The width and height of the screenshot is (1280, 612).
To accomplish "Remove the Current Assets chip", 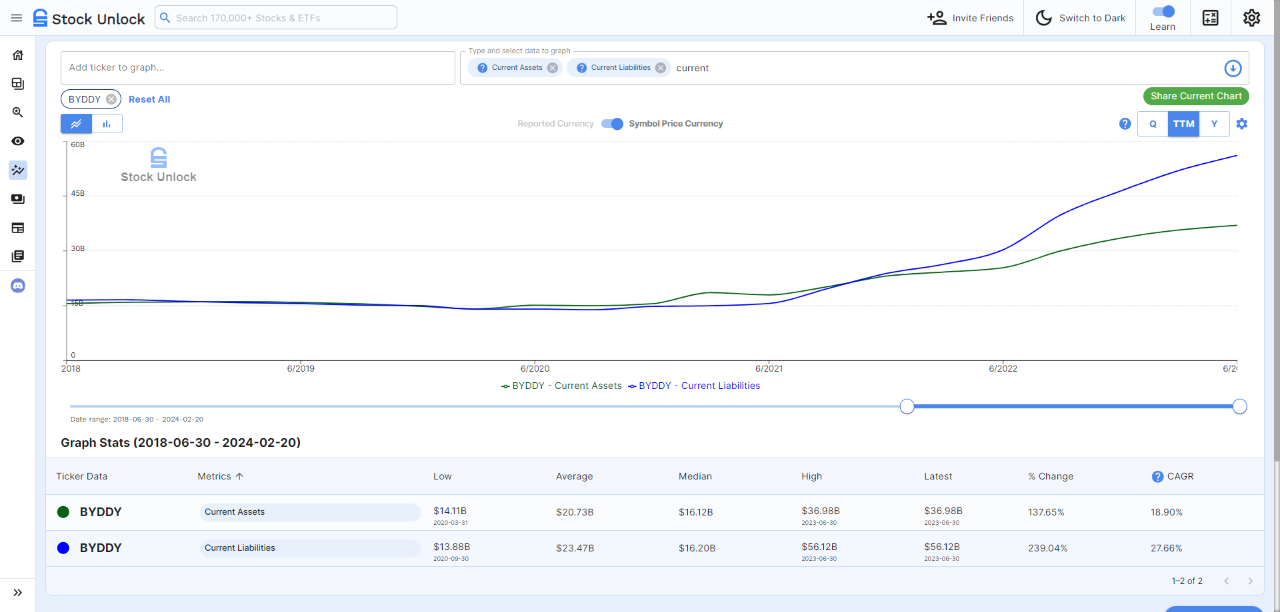I will [x=553, y=68].
